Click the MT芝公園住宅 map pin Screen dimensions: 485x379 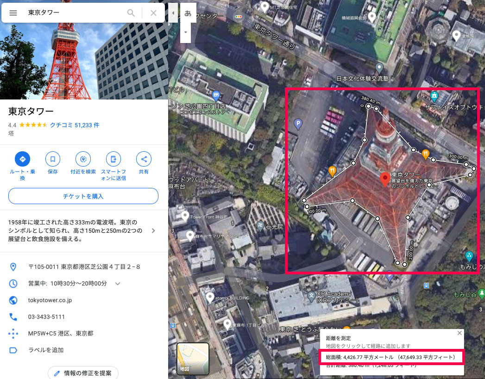tap(265, 7)
